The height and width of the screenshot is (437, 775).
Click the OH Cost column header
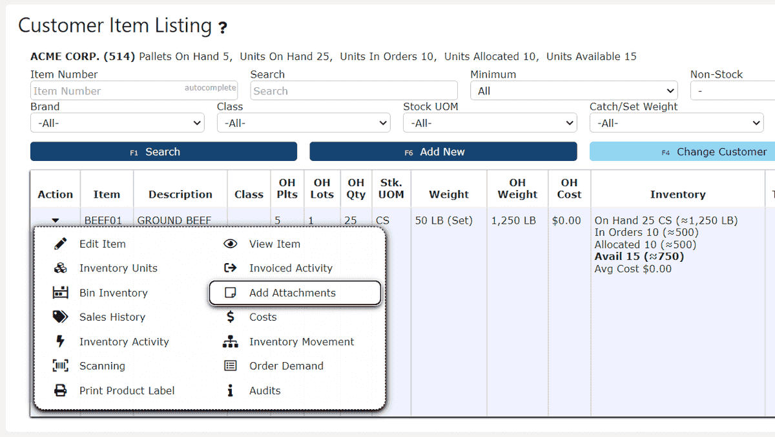[569, 189]
